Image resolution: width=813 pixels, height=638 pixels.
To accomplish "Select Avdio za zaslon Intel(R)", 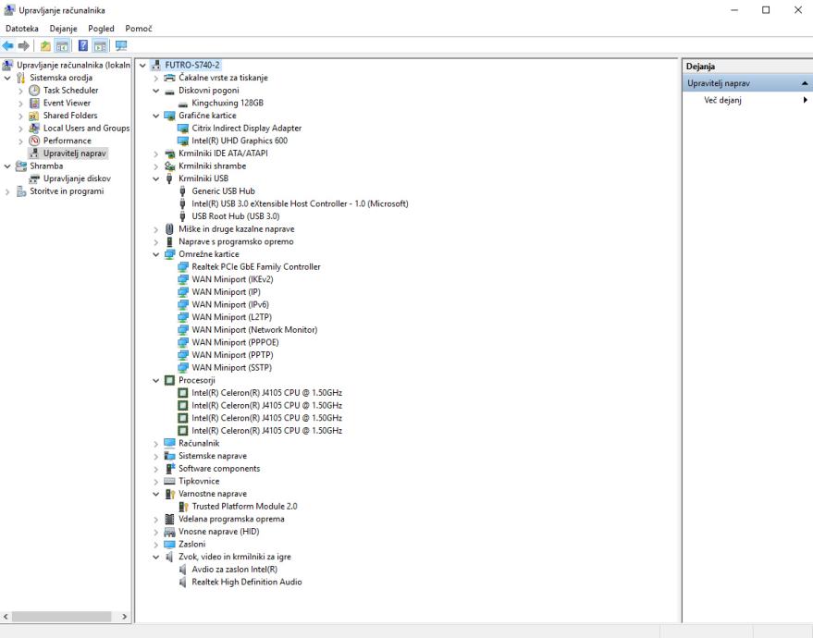I will click(234, 569).
